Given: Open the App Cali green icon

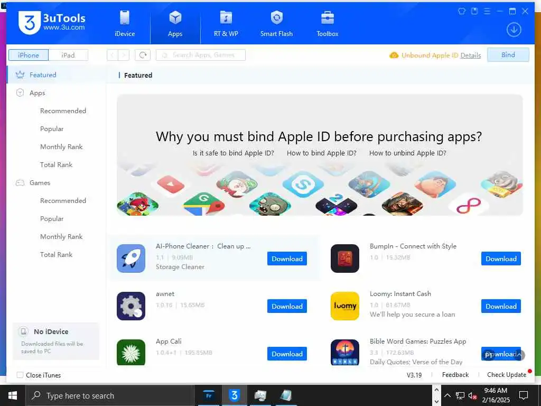Looking at the screenshot, I should pos(131,352).
